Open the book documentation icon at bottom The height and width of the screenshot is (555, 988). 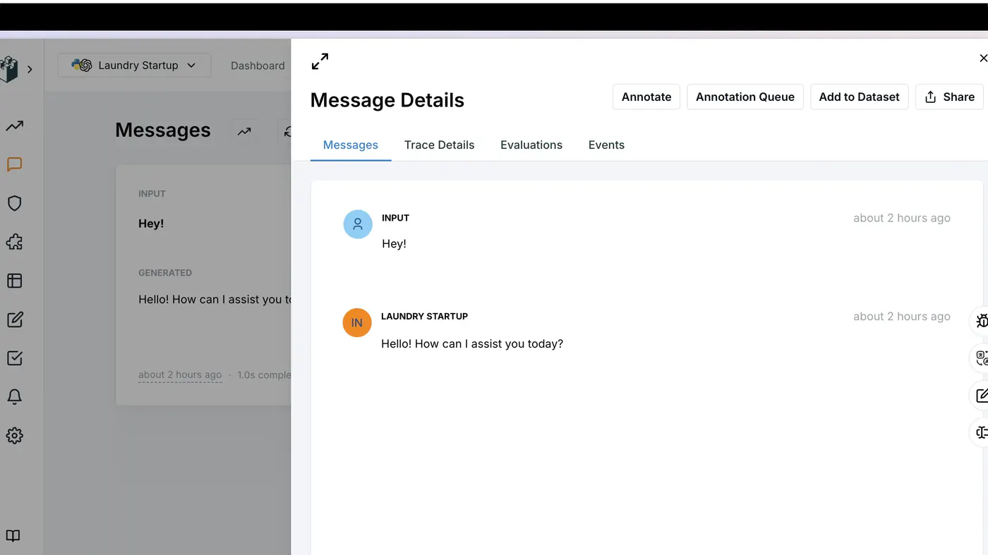(13, 535)
